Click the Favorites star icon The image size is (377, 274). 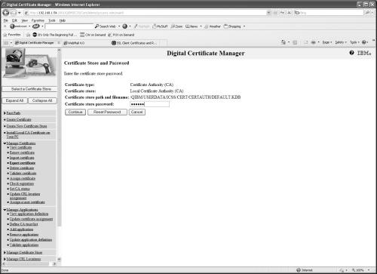click(5, 35)
